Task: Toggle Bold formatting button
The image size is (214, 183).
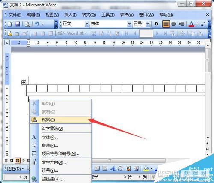Action: pos(156,24)
